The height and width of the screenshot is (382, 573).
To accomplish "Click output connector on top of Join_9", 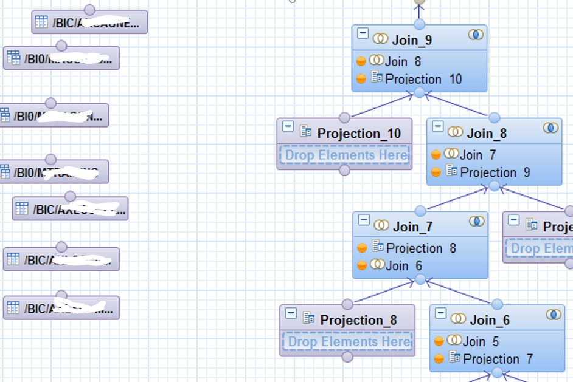I will [420, 24].
